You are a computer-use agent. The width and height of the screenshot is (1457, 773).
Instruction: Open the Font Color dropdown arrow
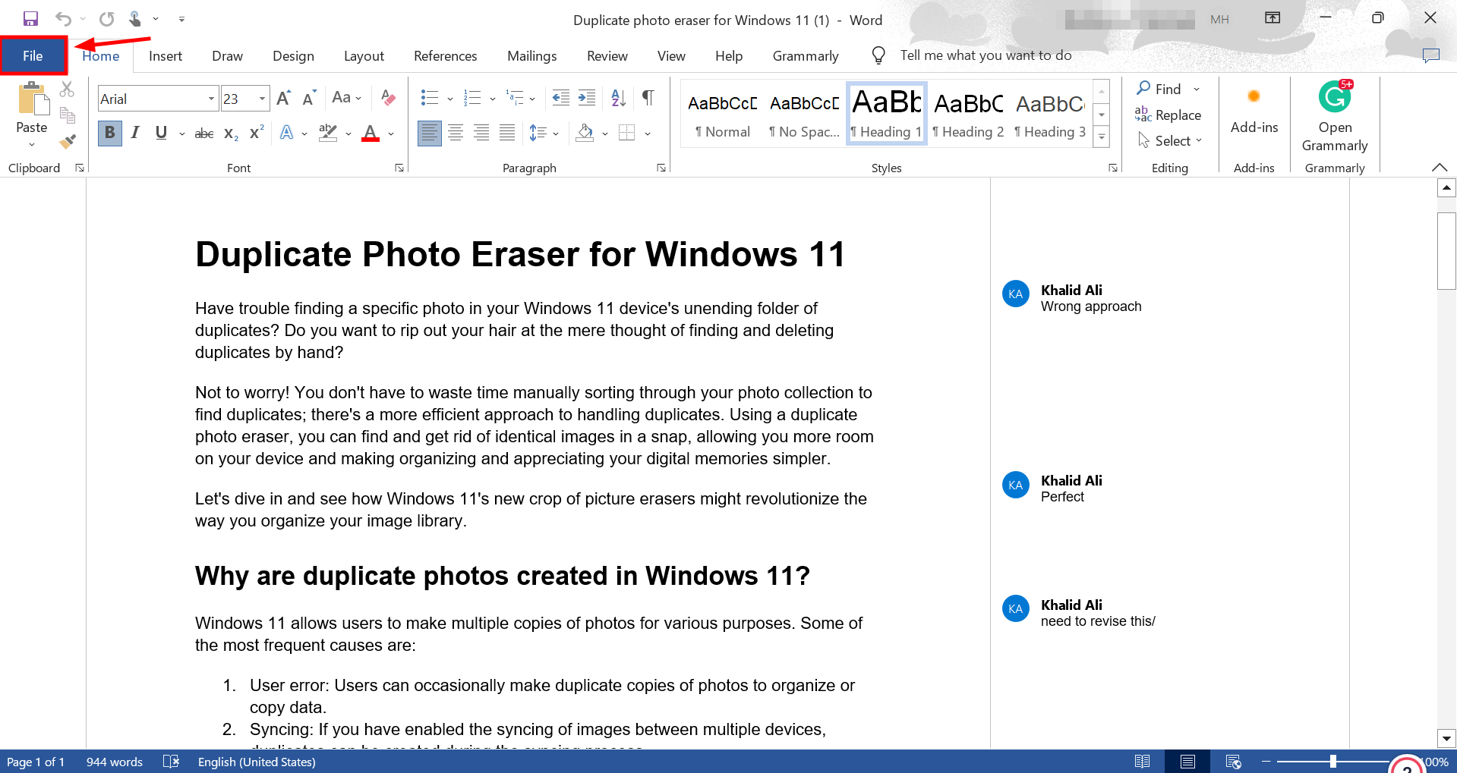390,133
